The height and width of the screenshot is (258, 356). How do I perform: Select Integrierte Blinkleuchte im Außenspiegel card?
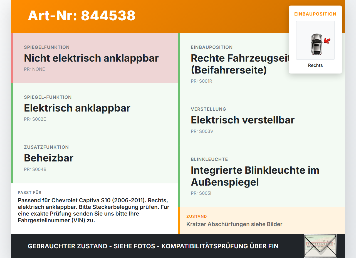tap(261, 176)
